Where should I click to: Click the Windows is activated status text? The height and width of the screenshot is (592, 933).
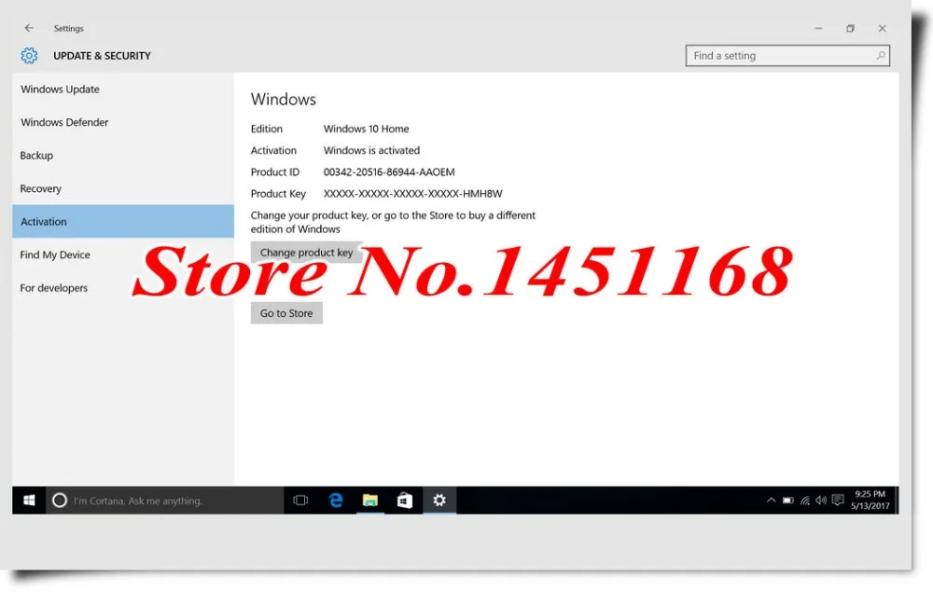click(371, 150)
